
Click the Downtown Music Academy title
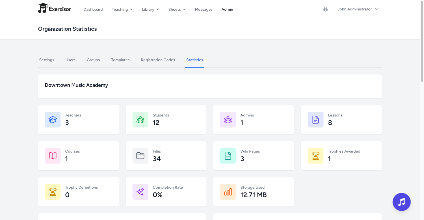point(76,85)
